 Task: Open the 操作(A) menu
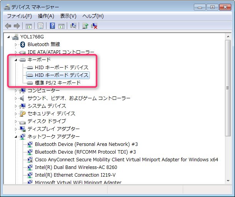click(46, 16)
